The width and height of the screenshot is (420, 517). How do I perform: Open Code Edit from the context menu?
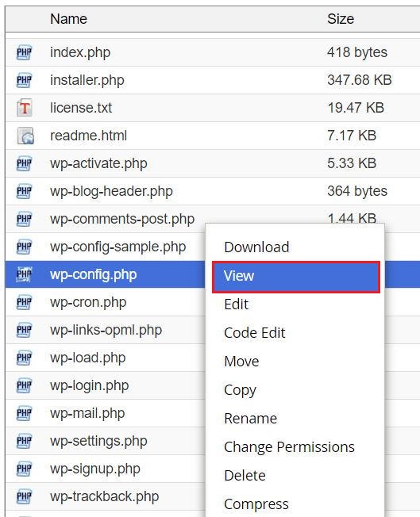coord(255,333)
